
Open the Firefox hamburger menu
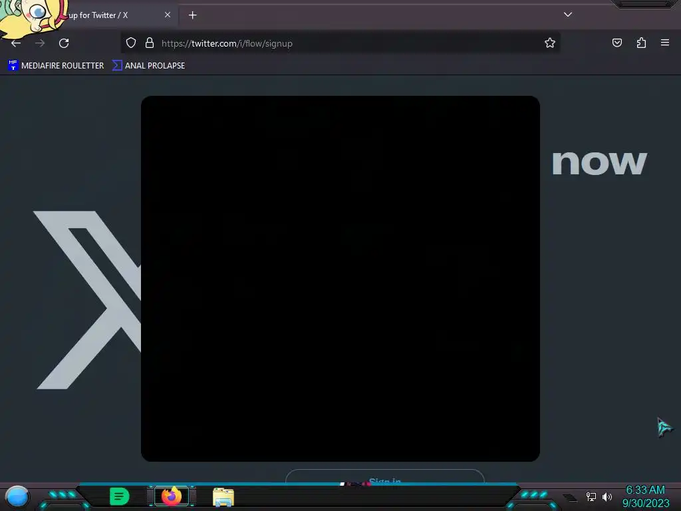click(665, 43)
